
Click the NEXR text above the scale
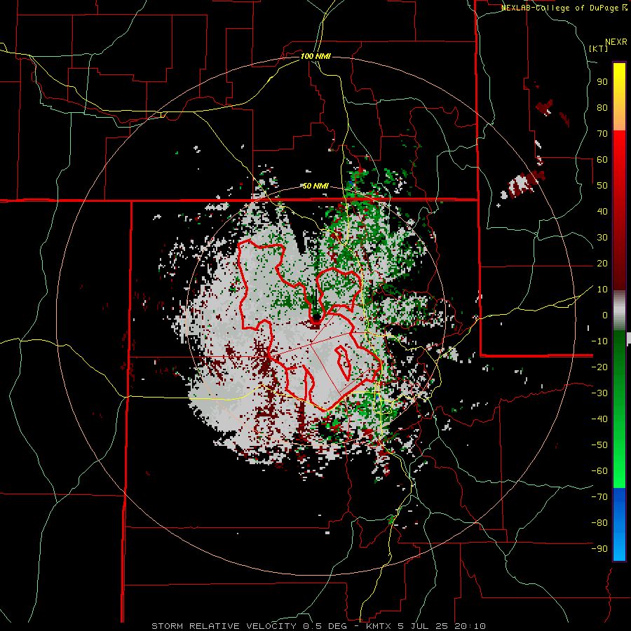click(616, 42)
